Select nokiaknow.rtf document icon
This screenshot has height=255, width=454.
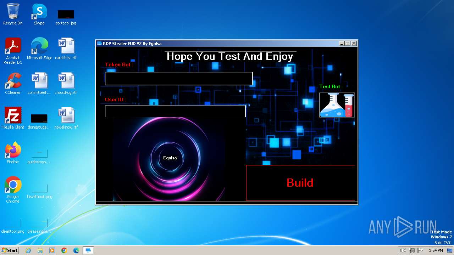point(66,118)
